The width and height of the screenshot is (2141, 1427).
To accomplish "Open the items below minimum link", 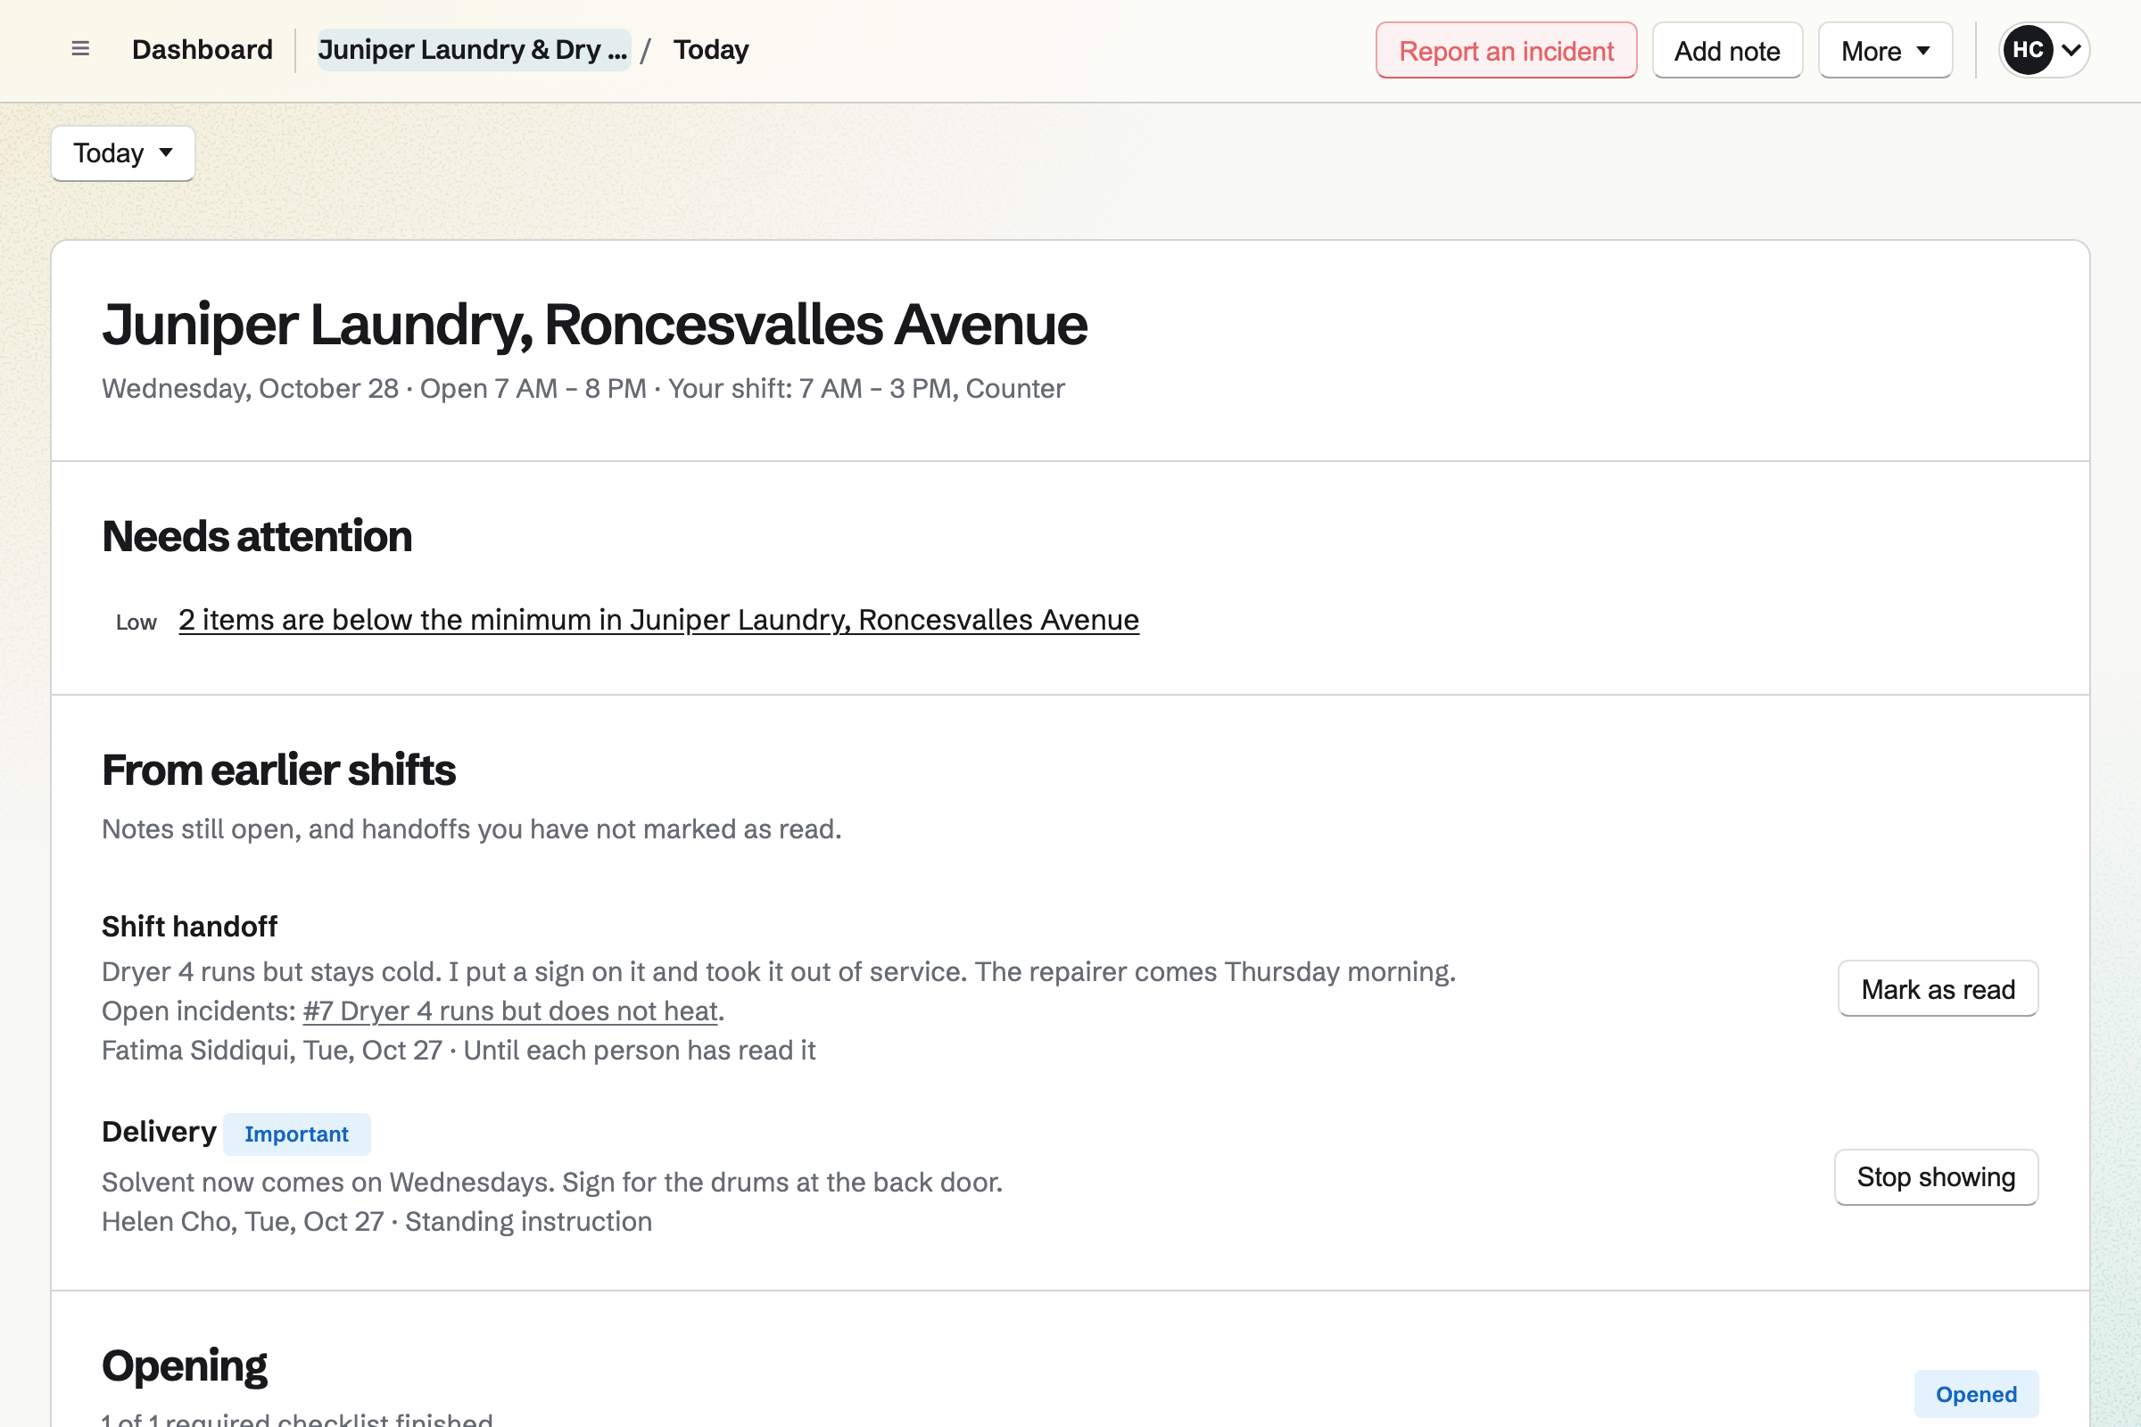I will (x=658, y=620).
